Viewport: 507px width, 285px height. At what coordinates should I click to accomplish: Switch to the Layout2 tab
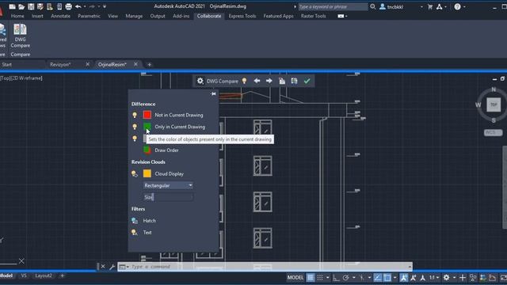[x=44, y=275]
